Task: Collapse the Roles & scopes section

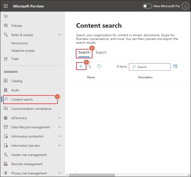Action: tap(59, 35)
